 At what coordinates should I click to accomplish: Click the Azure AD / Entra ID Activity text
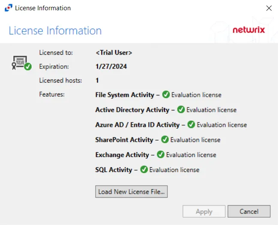(x=138, y=125)
